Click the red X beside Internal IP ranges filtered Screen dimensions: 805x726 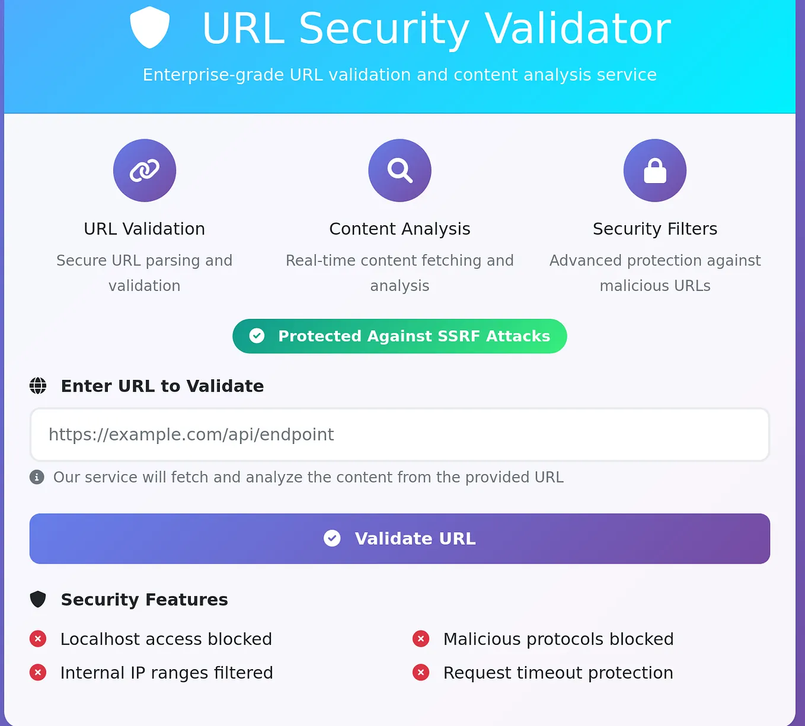tap(37, 673)
